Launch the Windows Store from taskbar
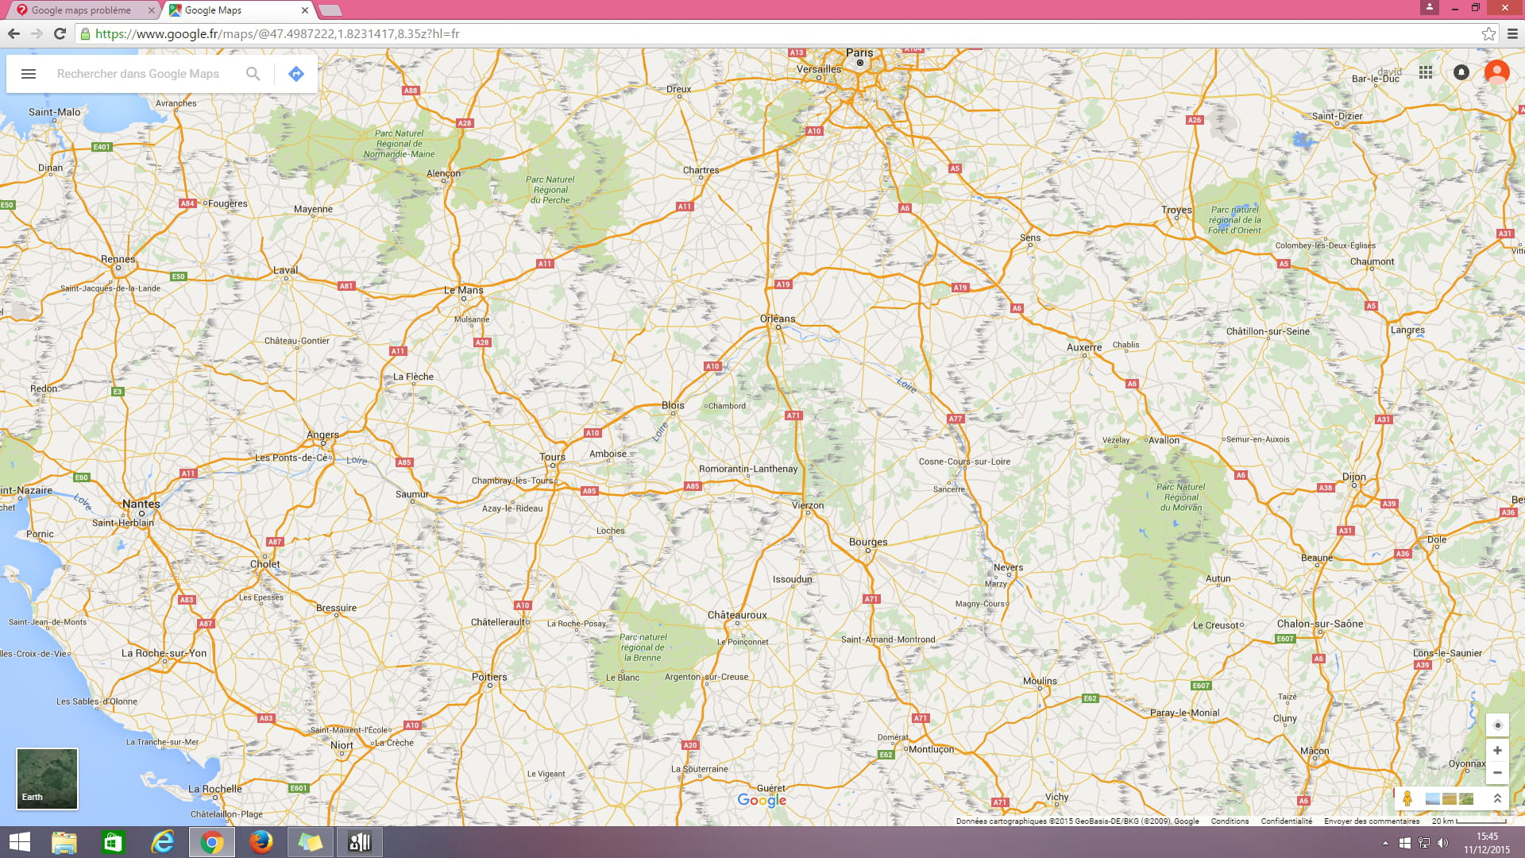The height and width of the screenshot is (858, 1525). [113, 842]
